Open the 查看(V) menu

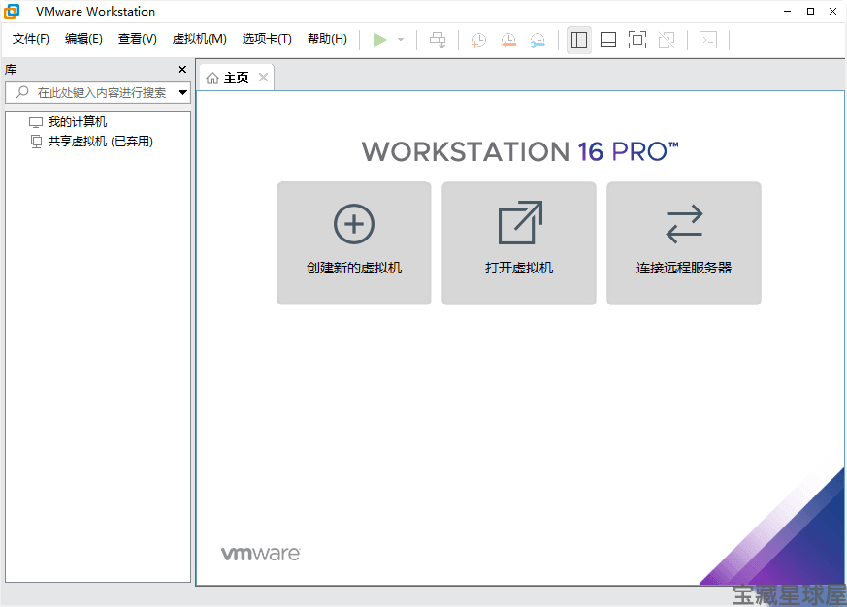138,39
